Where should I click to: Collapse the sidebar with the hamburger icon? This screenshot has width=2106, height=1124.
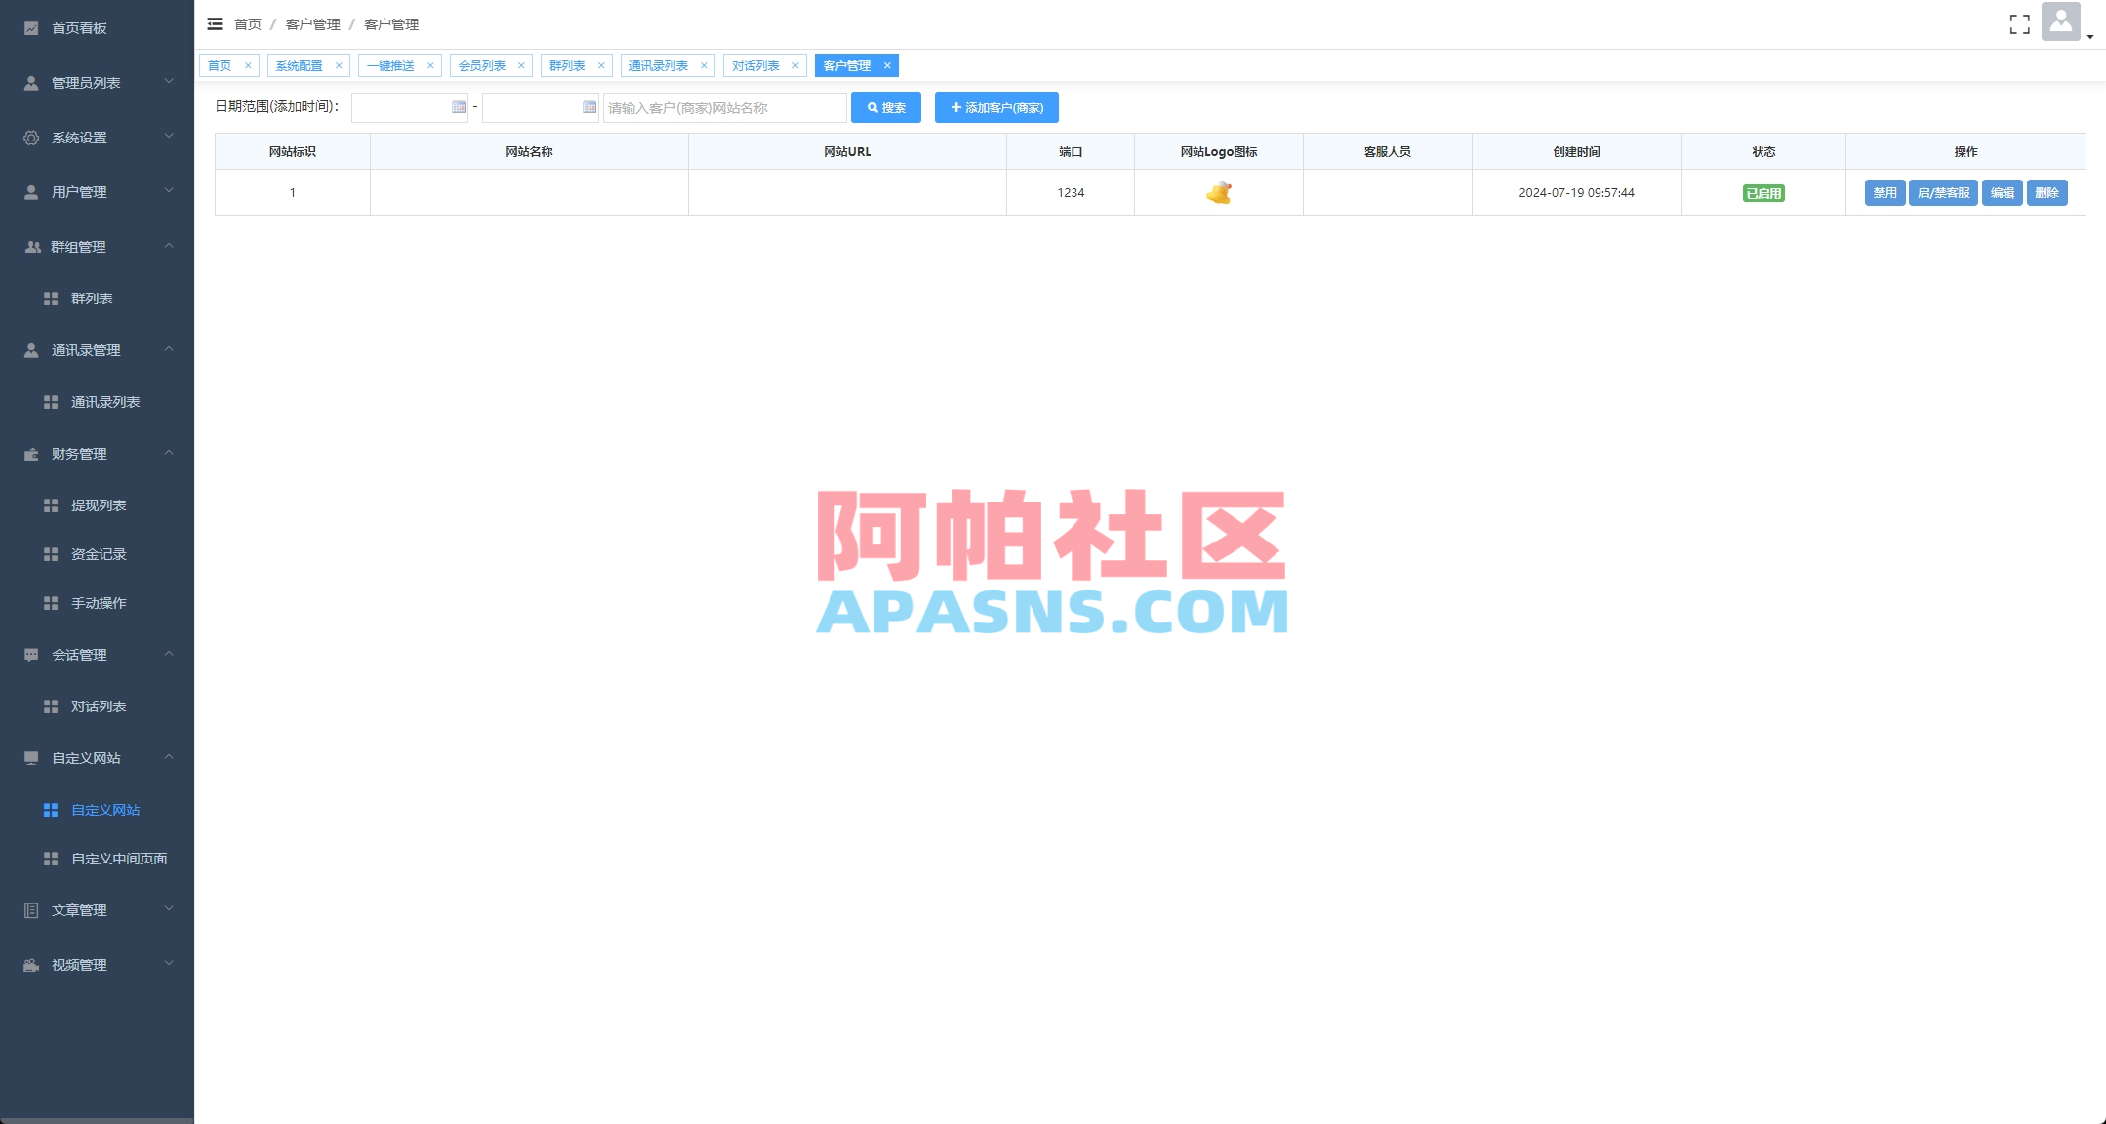pos(214,23)
